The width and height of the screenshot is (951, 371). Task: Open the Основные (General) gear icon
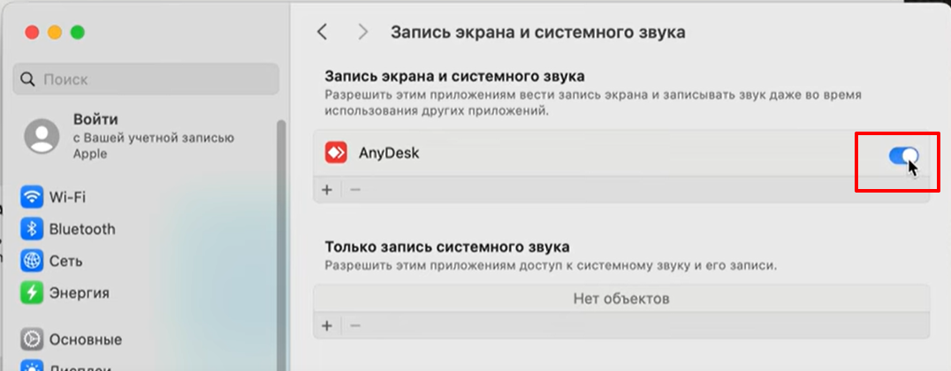click(33, 339)
